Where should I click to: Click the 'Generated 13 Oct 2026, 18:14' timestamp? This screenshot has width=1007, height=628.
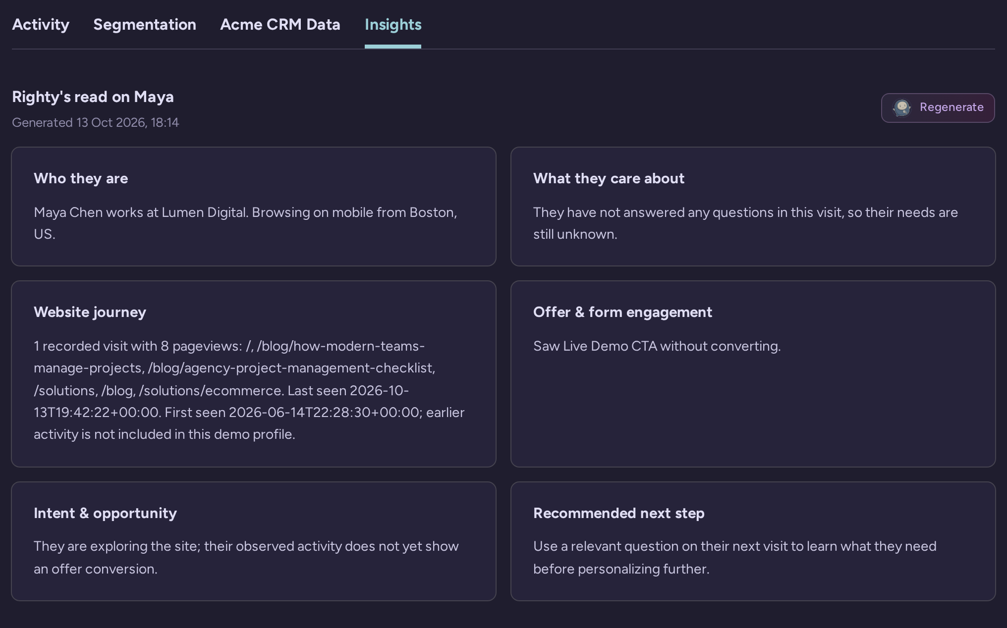[x=95, y=122]
